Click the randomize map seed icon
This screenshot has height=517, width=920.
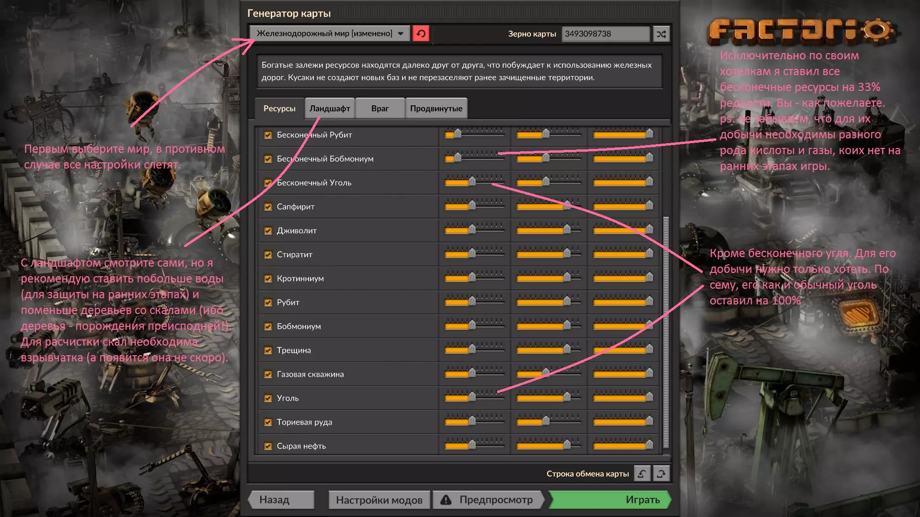661,34
